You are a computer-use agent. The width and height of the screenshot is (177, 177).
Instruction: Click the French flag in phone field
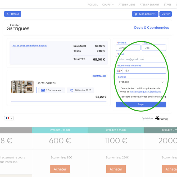119,71
